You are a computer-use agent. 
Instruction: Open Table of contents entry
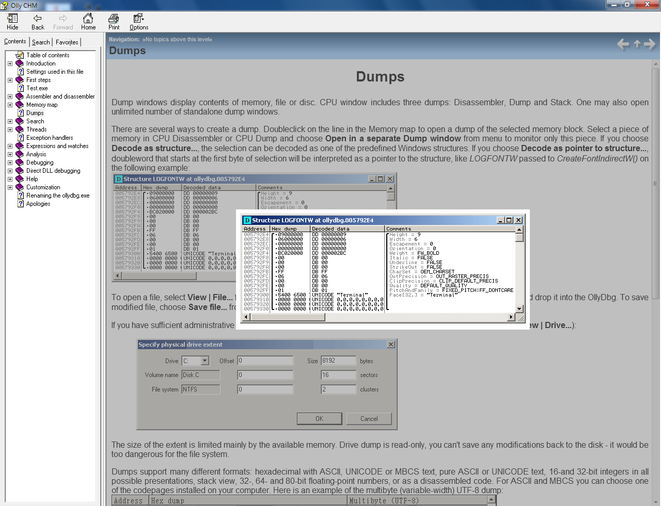(x=48, y=55)
